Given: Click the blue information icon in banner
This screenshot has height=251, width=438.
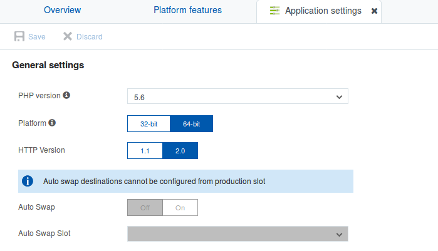Looking at the screenshot, I should [28, 182].
